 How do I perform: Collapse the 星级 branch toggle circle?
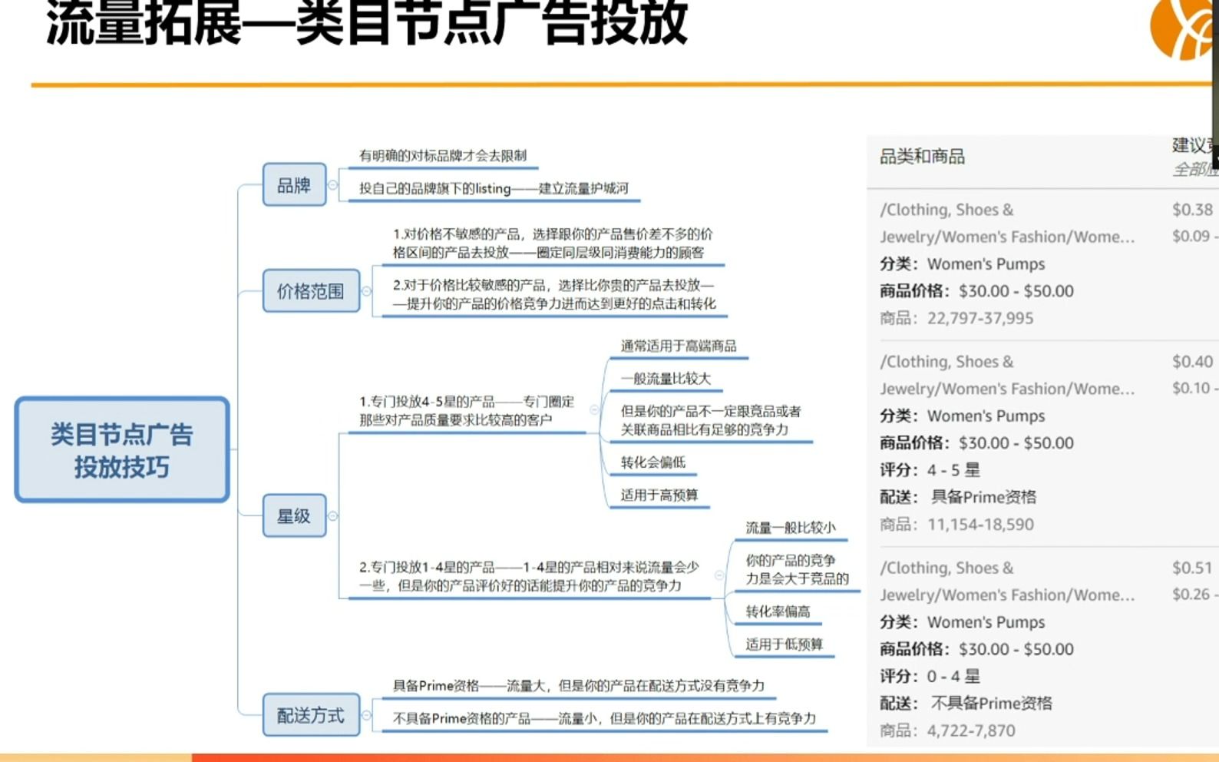pos(333,516)
